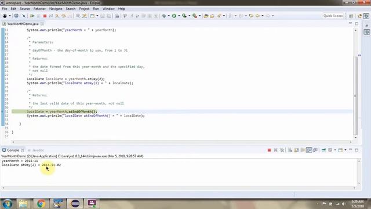Screen dimensions: 371x209
Task: Toggle the Console Scroll Lock icon
Action: pyautogui.click(x=296, y=150)
